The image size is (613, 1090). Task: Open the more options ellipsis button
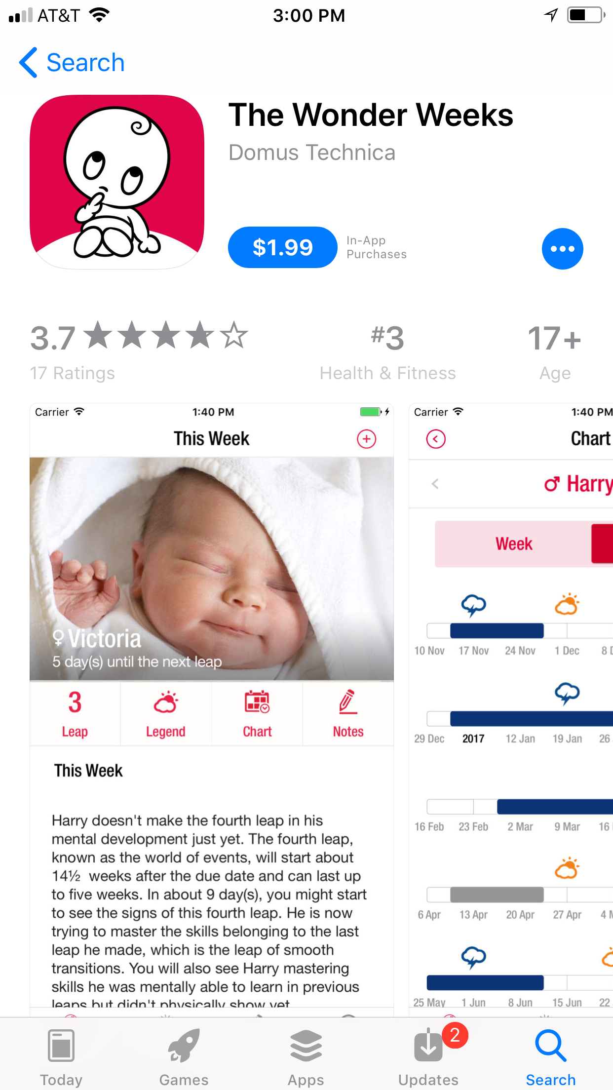pyautogui.click(x=562, y=248)
